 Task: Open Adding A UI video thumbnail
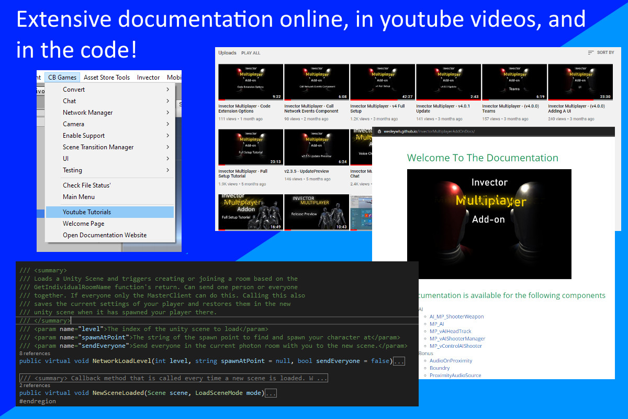coord(580,82)
